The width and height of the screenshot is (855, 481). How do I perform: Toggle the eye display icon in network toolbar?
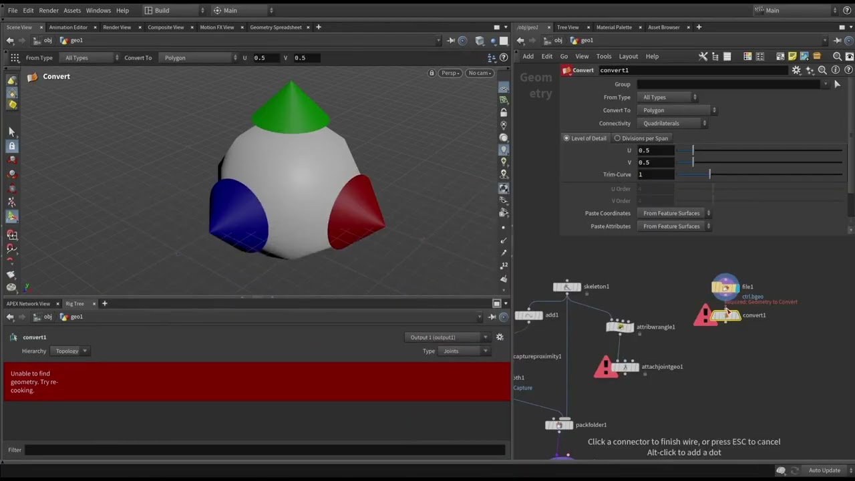tap(849, 57)
